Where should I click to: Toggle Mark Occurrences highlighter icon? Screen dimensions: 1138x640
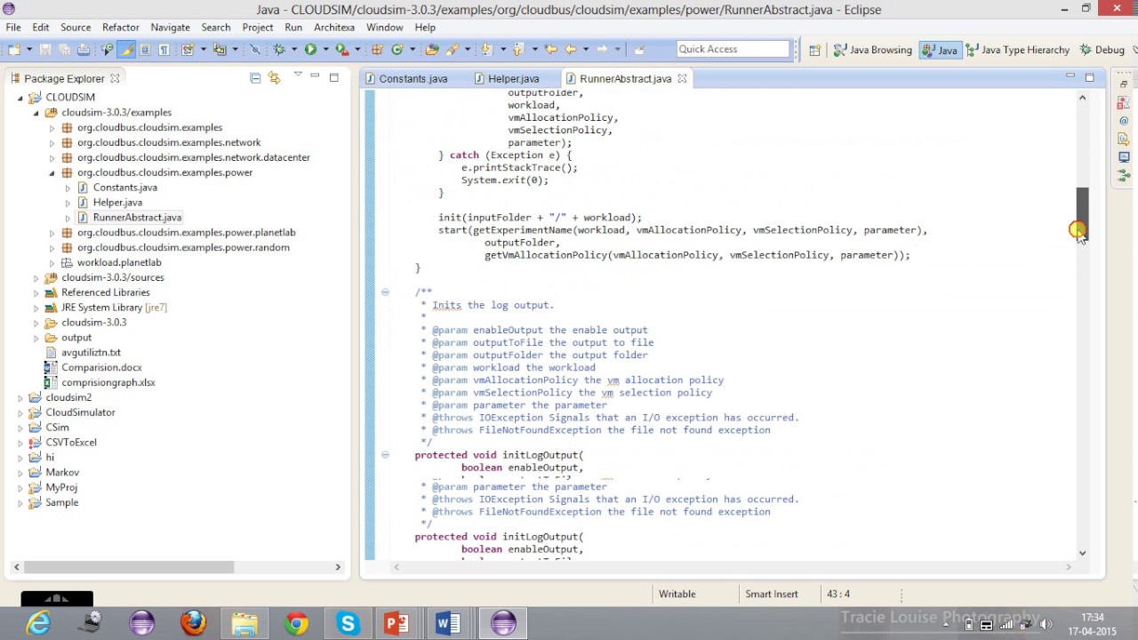[x=126, y=49]
